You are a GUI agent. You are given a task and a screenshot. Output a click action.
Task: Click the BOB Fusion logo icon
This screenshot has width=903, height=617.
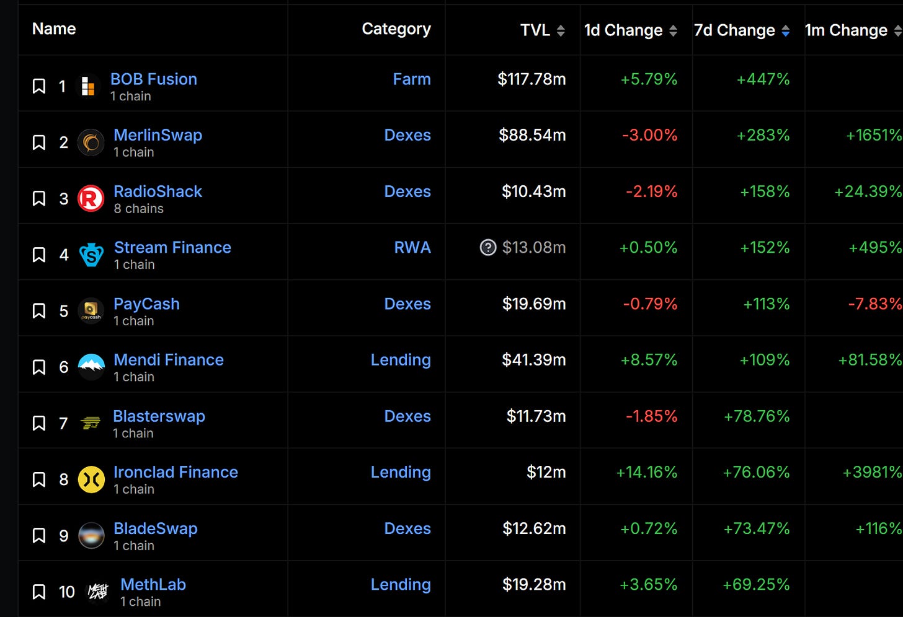point(88,86)
